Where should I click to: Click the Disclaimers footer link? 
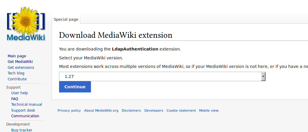[131, 110]
